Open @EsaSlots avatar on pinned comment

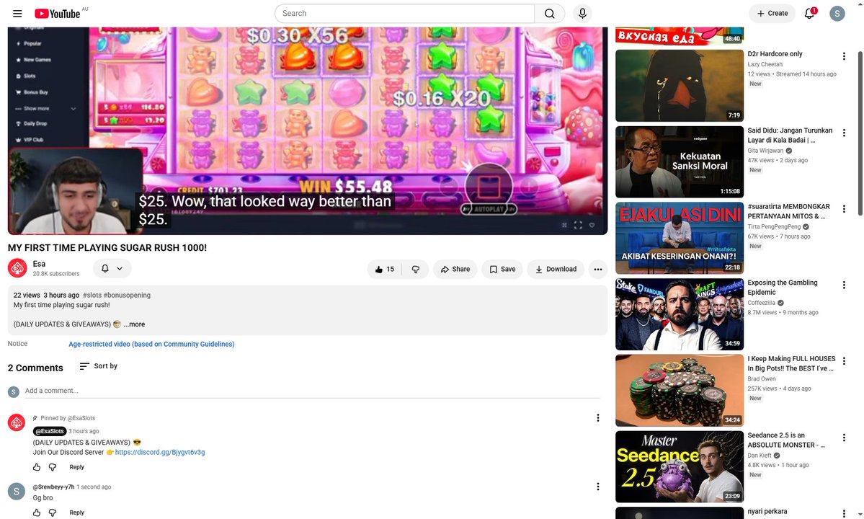click(17, 422)
